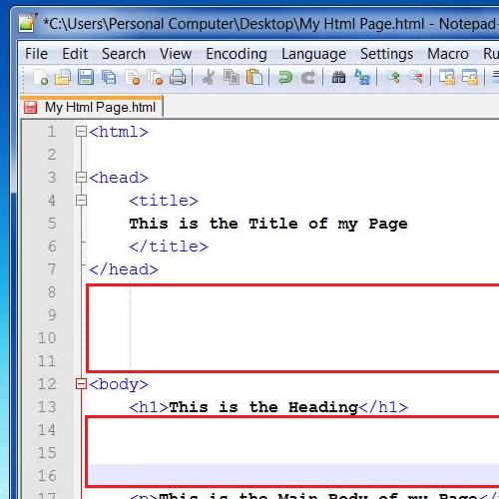The height and width of the screenshot is (499, 499).
Task: Toggle the synchronize vertical scrolling icon
Action: pyautogui.click(x=447, y=77)
